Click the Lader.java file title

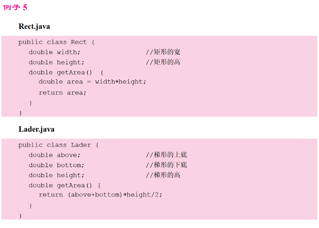click(x=36, y=129)
